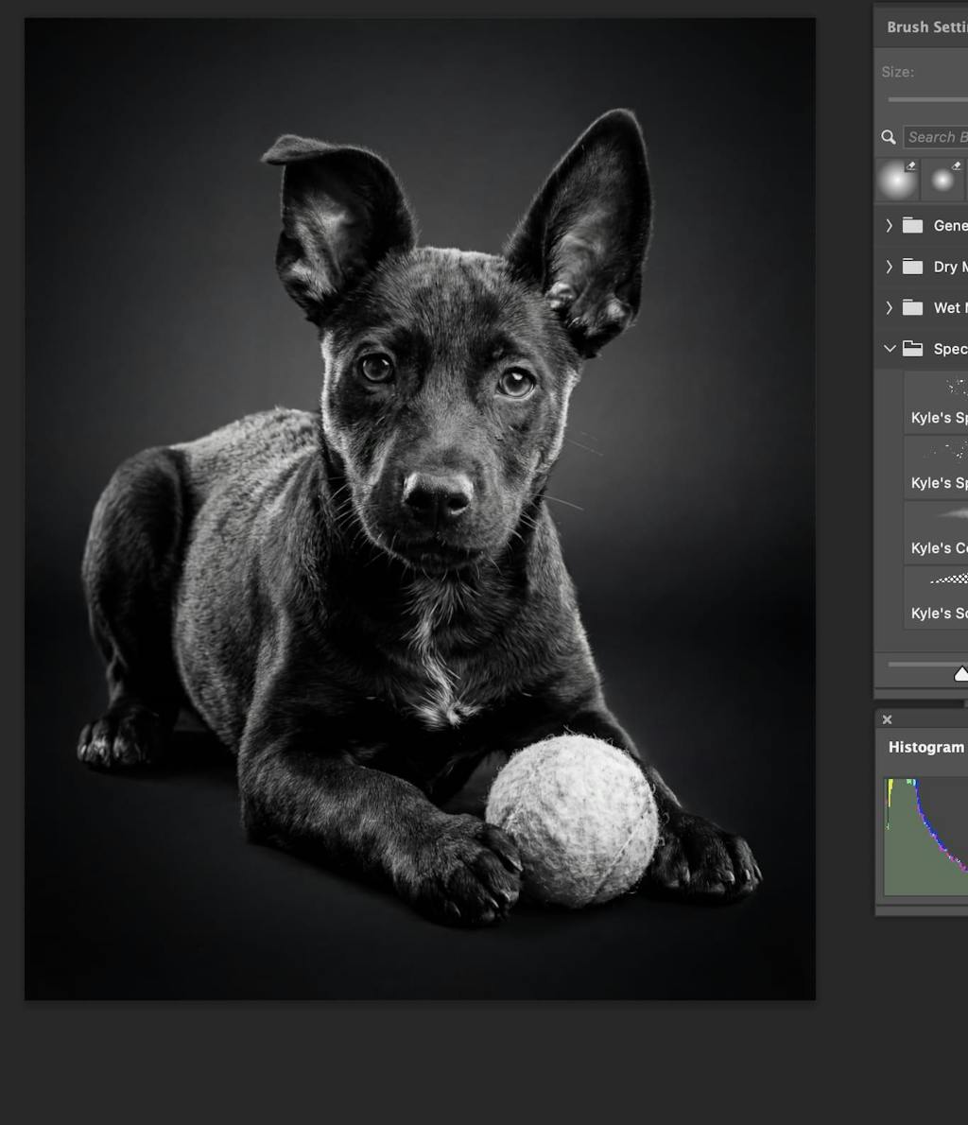Pick the larger soft round recent brush
This screenshot has height=1125, width=968.
897,180
